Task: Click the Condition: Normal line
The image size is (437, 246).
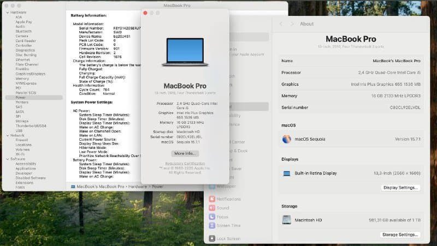Action: coord(97,94)
